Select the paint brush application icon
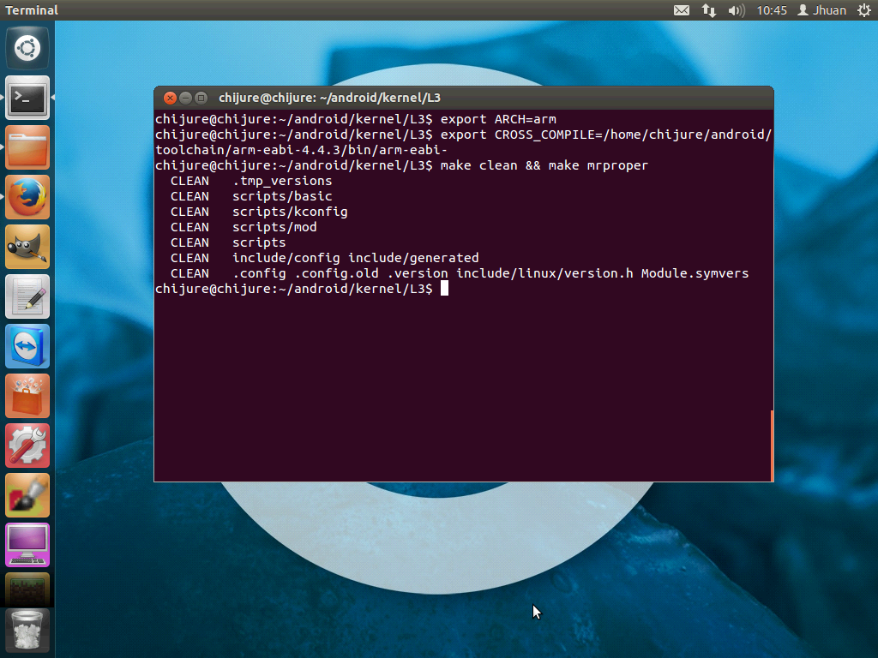Image resolution: width=878 pixels, height=658 pixels. [x=27, y=494]
